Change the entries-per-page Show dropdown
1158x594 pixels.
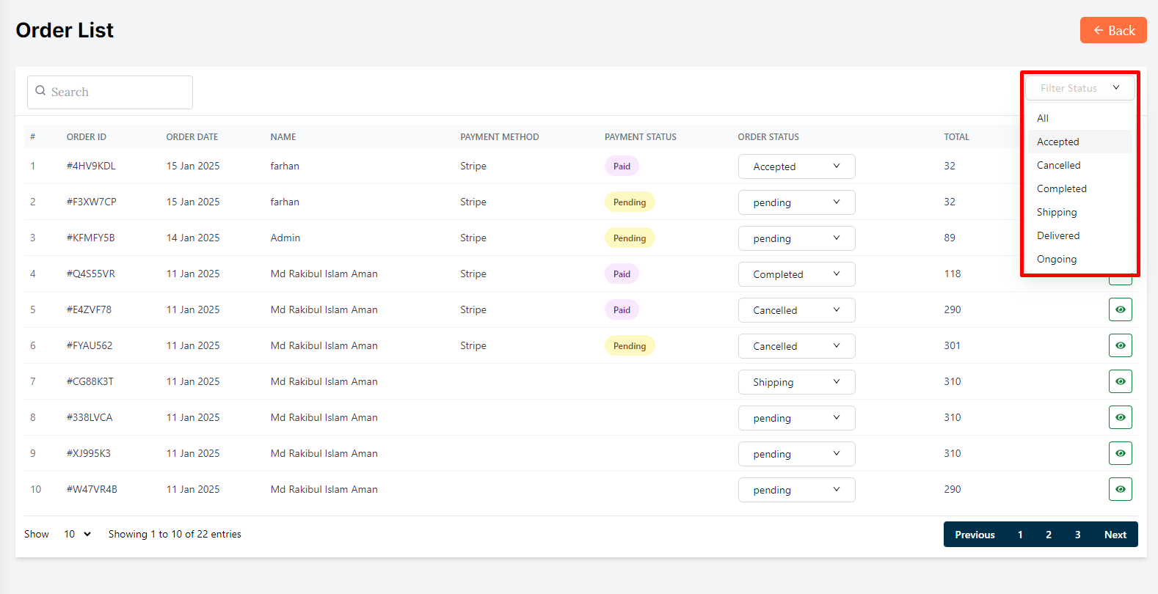77,534
